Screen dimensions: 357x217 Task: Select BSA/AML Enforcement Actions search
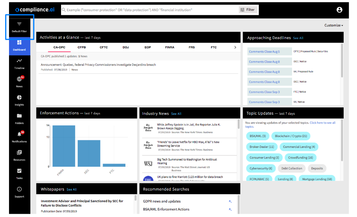[x=166, y=209]
